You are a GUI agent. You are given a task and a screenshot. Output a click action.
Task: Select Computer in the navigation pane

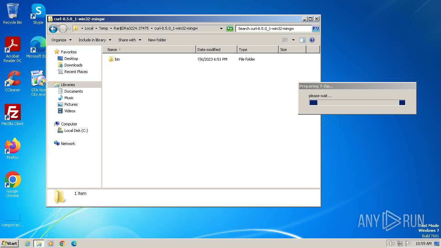tap(69, 124)
